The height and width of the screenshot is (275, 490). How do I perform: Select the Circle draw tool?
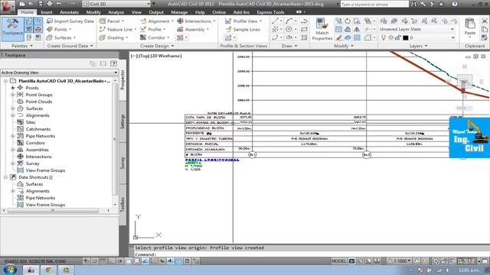(x=289, y=29)
